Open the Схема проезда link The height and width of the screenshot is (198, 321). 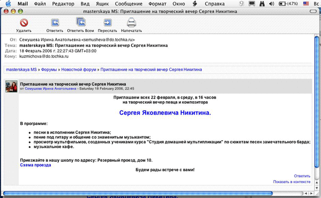click(x=35, y=165)
